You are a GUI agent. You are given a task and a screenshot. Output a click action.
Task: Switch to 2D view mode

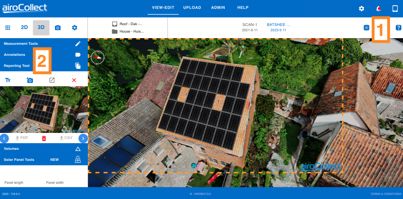point(24,28)
